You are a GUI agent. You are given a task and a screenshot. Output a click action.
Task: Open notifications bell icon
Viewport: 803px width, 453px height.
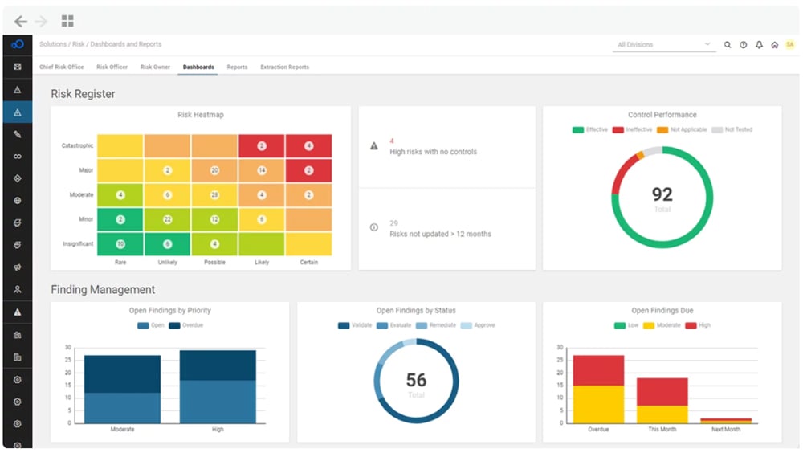759,45
